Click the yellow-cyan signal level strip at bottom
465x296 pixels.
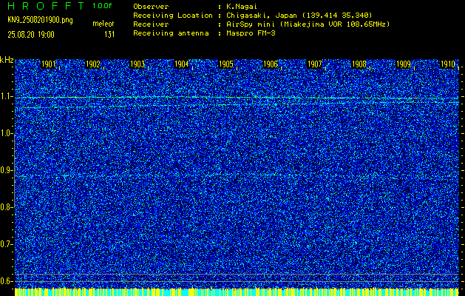pos(237,292)
